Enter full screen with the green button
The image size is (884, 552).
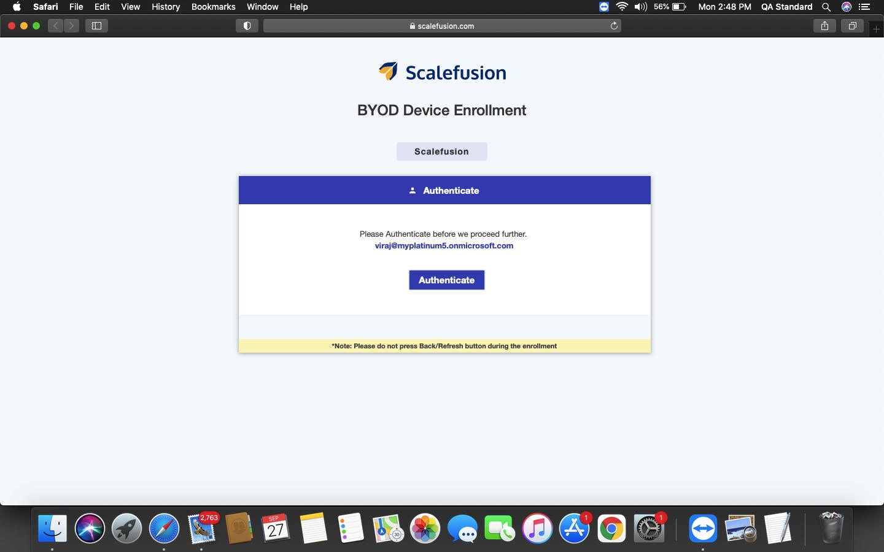36,26
